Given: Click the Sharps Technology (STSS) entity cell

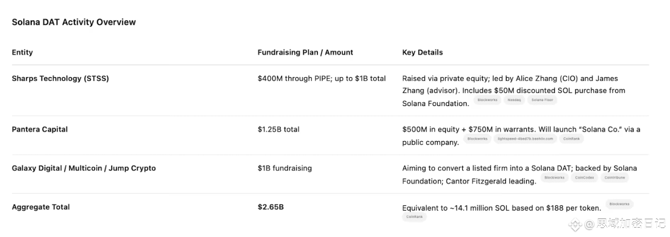Looking at the screenshot, I should [60, 79].
